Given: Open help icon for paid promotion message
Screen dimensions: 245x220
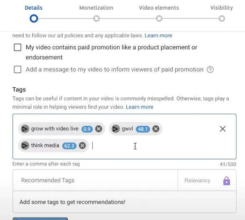Looking at the screenshot, I should click(210, 70).
